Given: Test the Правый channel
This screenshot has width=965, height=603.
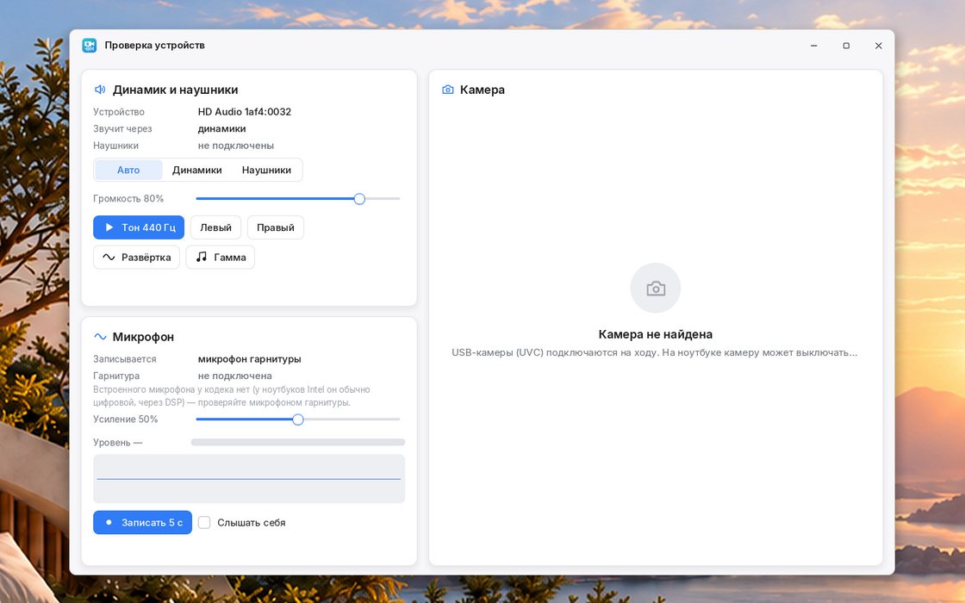Looking at the screenshot, I should (275, 227).
